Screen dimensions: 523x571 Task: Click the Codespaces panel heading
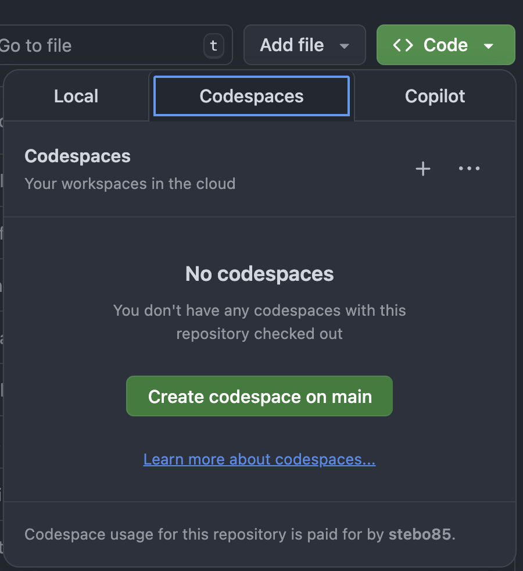pyautogui.click(x=77, y=156)
